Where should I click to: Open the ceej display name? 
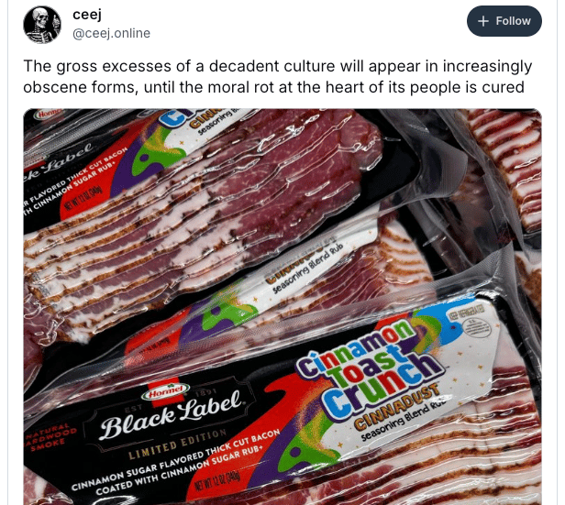click(87, 15)
